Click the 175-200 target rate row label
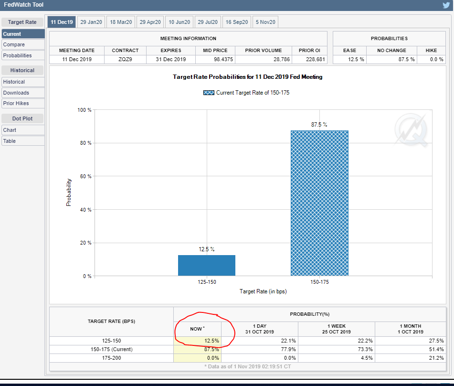This screenshot has height=386, width=454. (112, 358)
